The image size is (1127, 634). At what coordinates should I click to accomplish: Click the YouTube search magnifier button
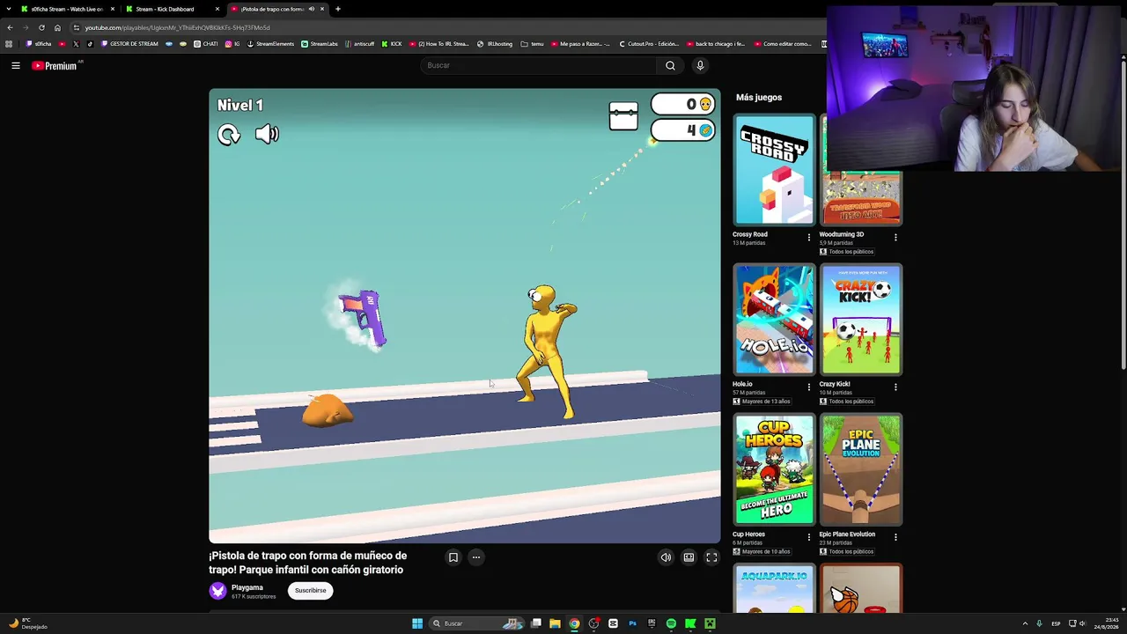click(670, 65)
